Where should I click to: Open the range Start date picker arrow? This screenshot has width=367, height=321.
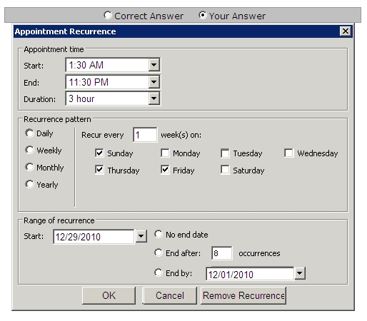click(x=141, y=236)
